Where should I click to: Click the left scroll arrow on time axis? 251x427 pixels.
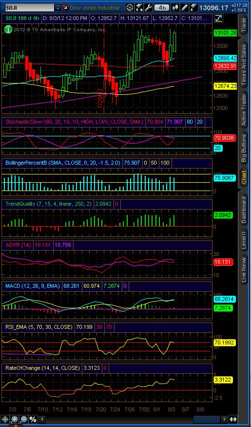click(41, 419)
